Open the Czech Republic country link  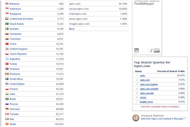click(x=18, y=54)
